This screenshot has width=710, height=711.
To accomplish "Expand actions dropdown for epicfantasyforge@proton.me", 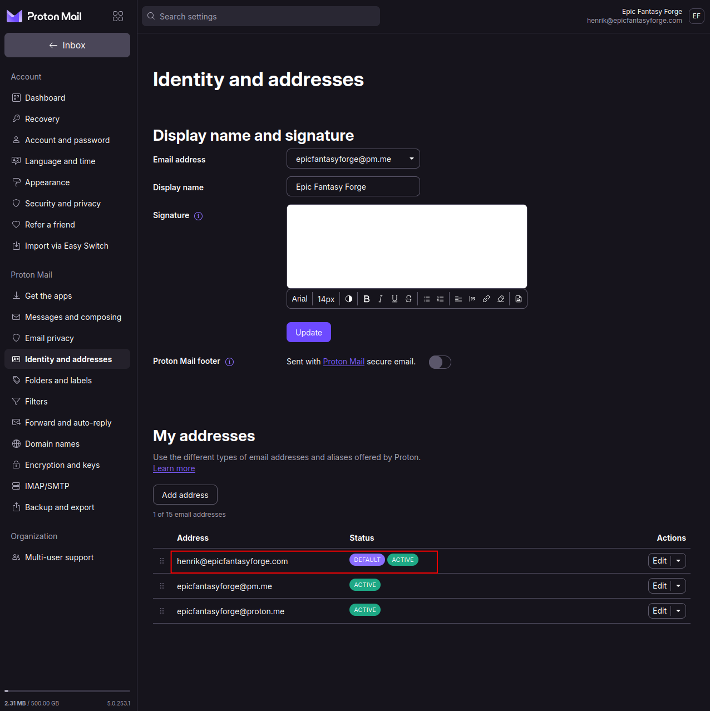I will (x=678, y=611).
